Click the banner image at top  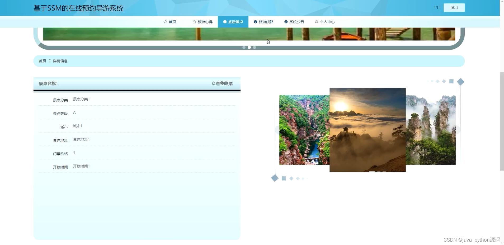(x=249, y=34)
